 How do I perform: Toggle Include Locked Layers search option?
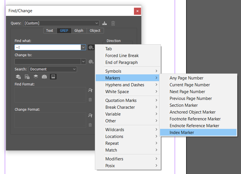click(18, 77)
